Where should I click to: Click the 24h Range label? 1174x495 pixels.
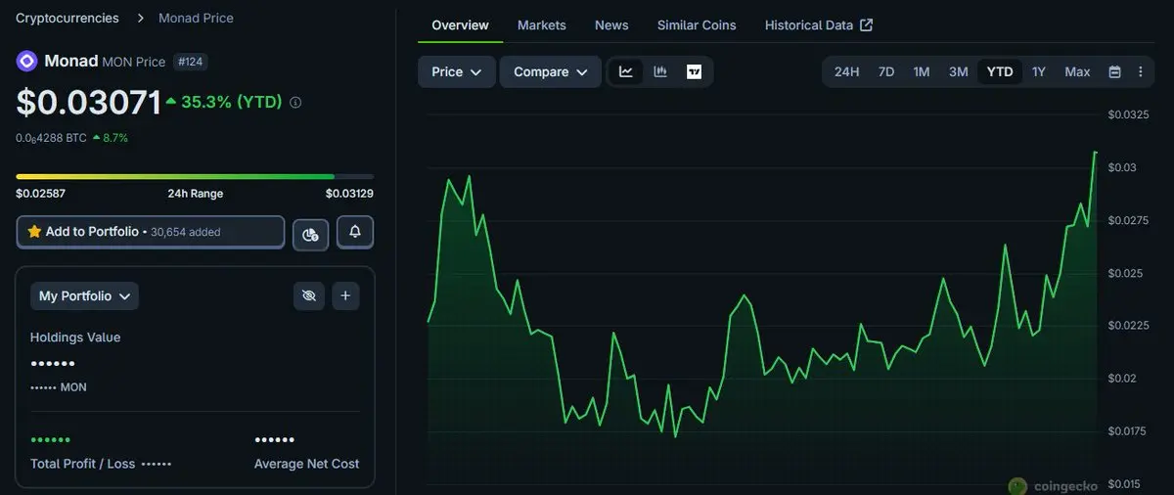(195, 194)
